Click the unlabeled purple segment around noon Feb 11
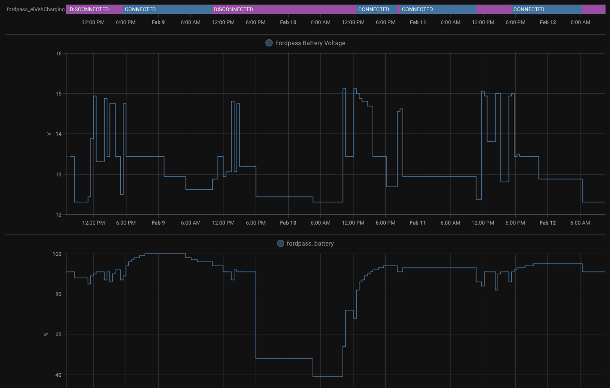Screen dimensions: 610x388 click(494, 9)
